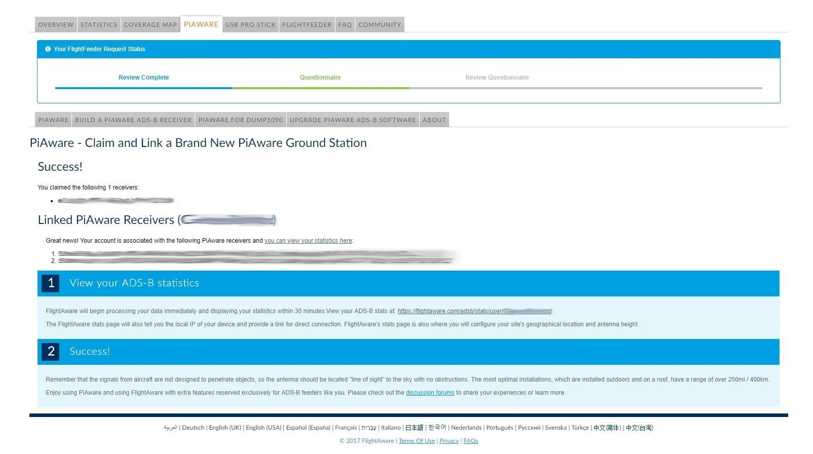Open the flightaware.com/adsb/stats/user link
The height and width of the screenshot is (454, 813).
point(475,311)
